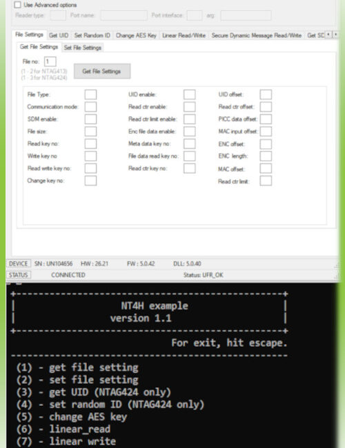Select the Read ctr limit box

266,181
